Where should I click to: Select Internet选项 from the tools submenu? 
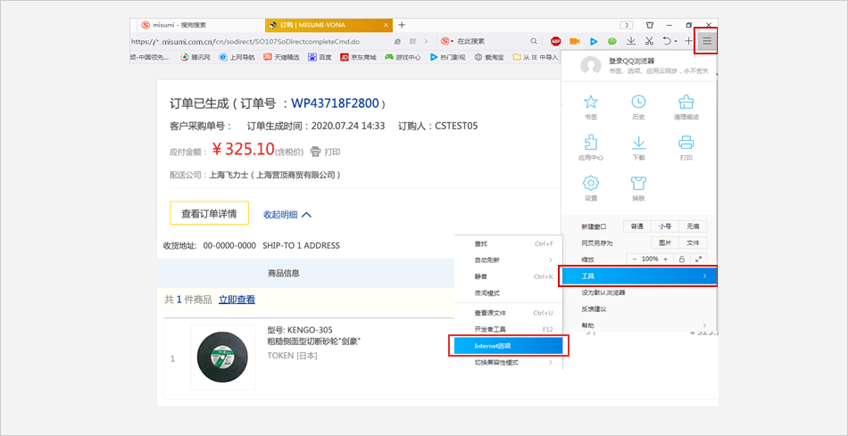tap(507, 345)
